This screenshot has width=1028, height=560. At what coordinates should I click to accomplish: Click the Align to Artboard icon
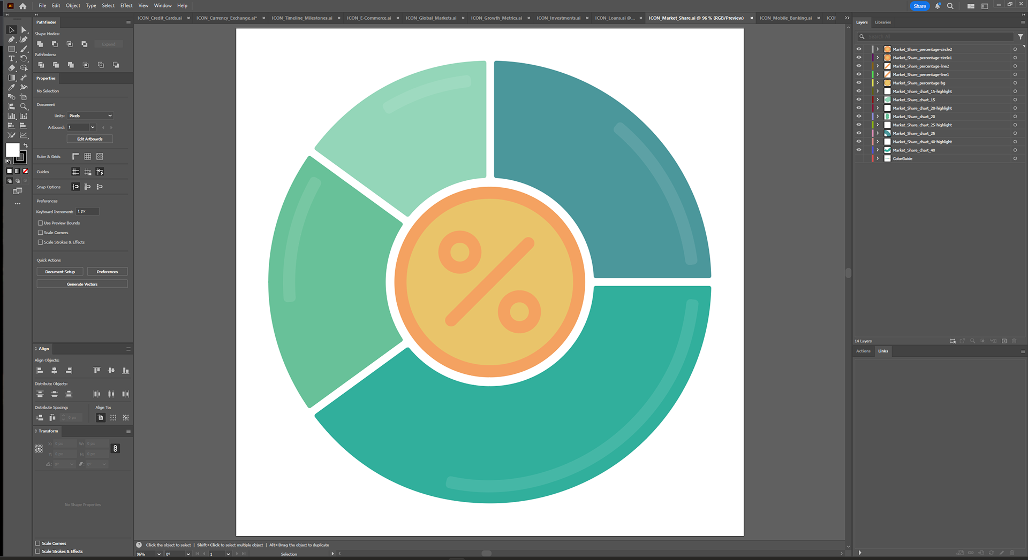tap(101, 417)
